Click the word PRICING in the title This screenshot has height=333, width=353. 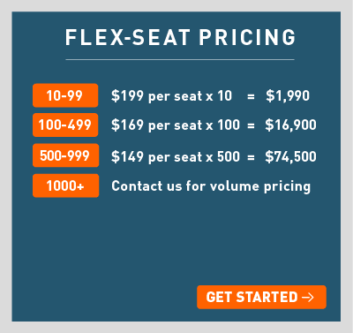pyautogui.click(x=247, y=37)
